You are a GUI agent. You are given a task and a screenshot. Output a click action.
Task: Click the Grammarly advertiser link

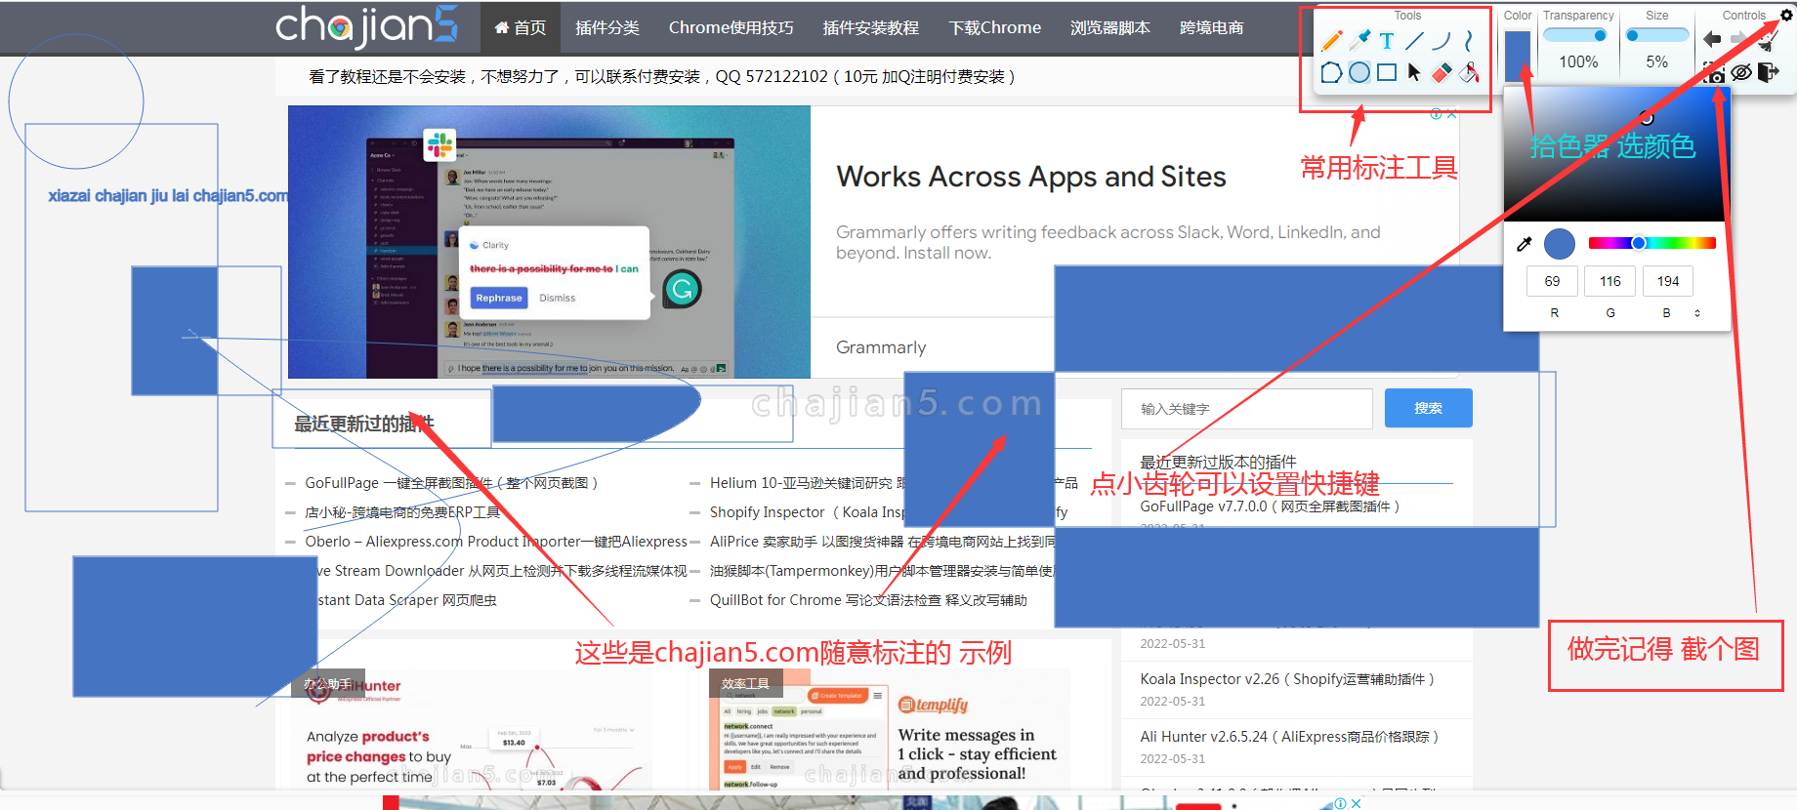click(x=881, y=347)
